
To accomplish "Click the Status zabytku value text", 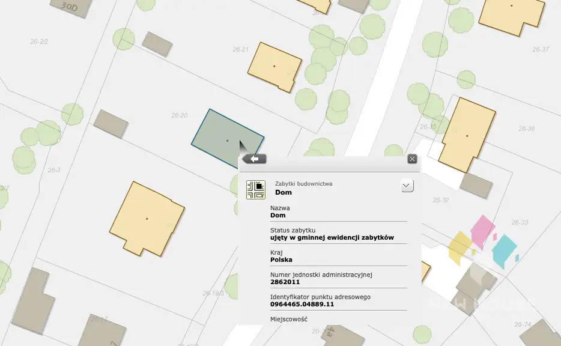I will [332, 237].
